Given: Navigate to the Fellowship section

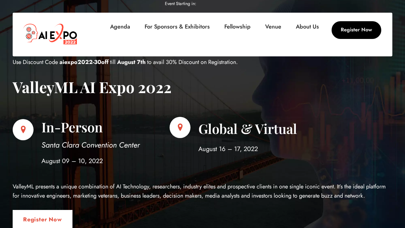Looking at the screenshot, I should (x=237, y=26).
